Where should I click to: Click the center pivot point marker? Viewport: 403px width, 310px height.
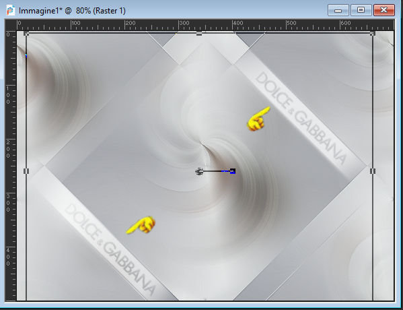(x=199, y=171)
